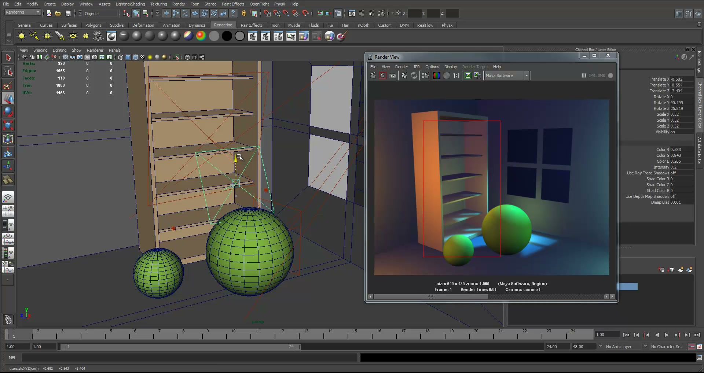Pick the Select tool arrow in the toolbox

pos(8,58)
